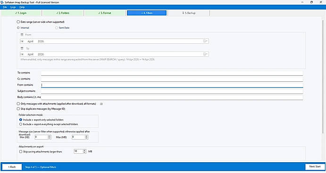The height and width of the screenshot is (173, 326).
Task: Click the attachment size value 10 field
Action: click(x=78, y=151)
